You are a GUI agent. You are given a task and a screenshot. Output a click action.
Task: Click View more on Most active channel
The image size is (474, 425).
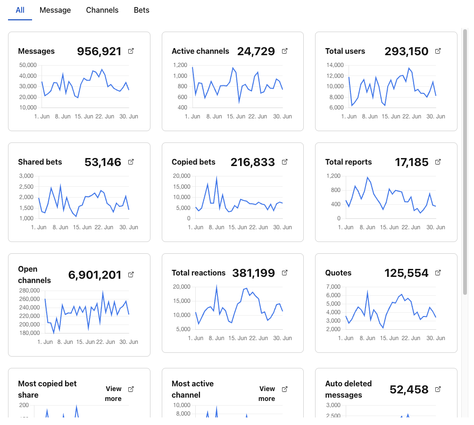[x=267, y=393]
